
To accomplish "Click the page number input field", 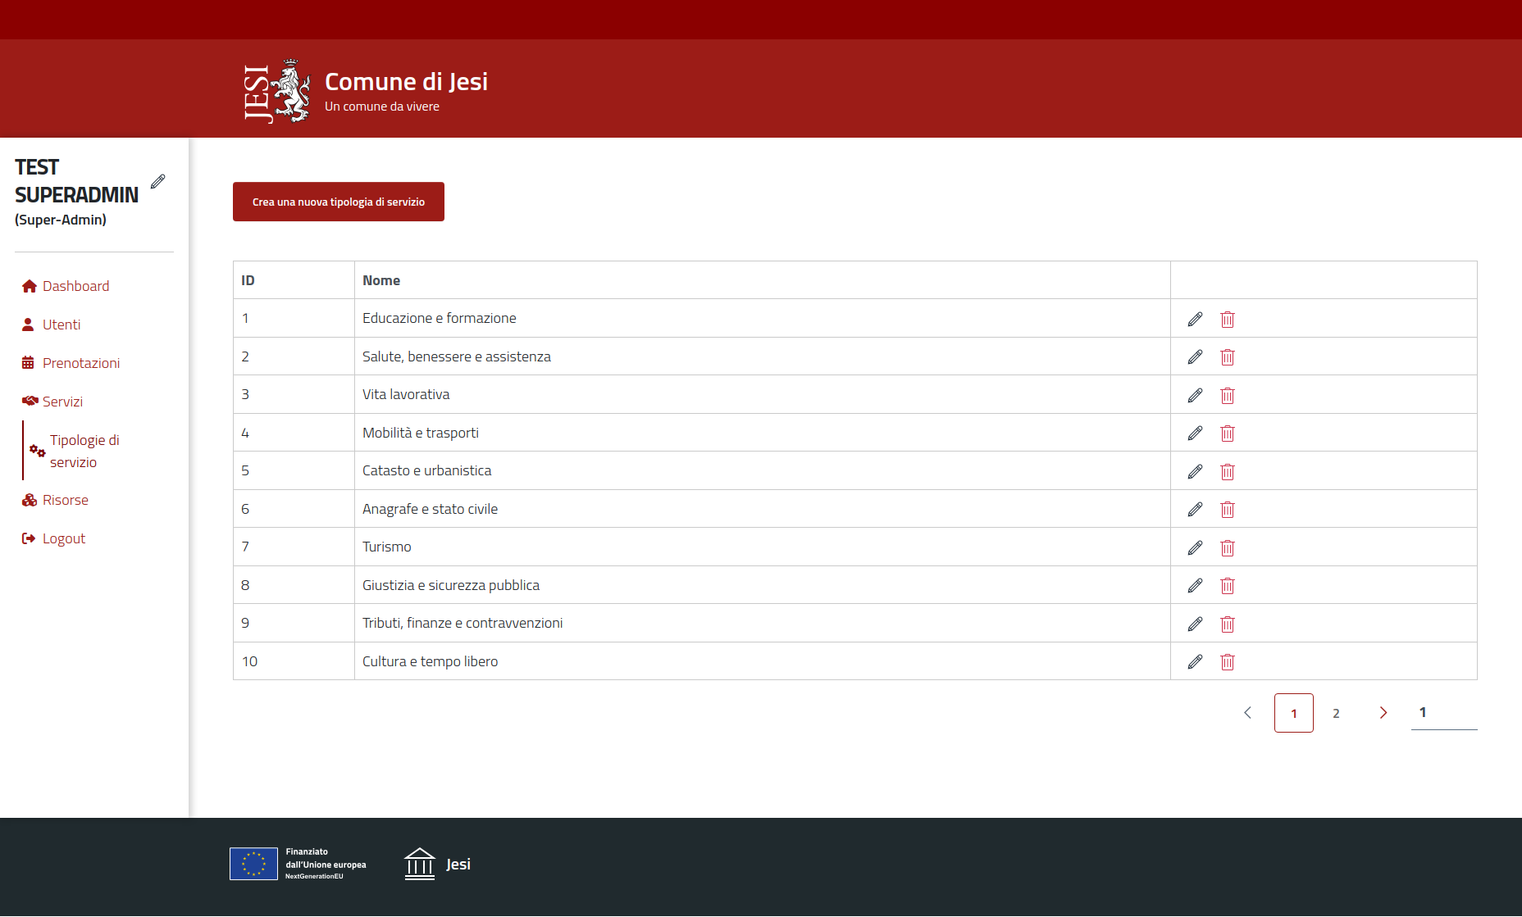I will tap(1443, 712).
